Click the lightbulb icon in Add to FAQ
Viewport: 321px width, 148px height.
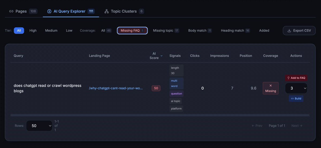[x=288, y=78]
